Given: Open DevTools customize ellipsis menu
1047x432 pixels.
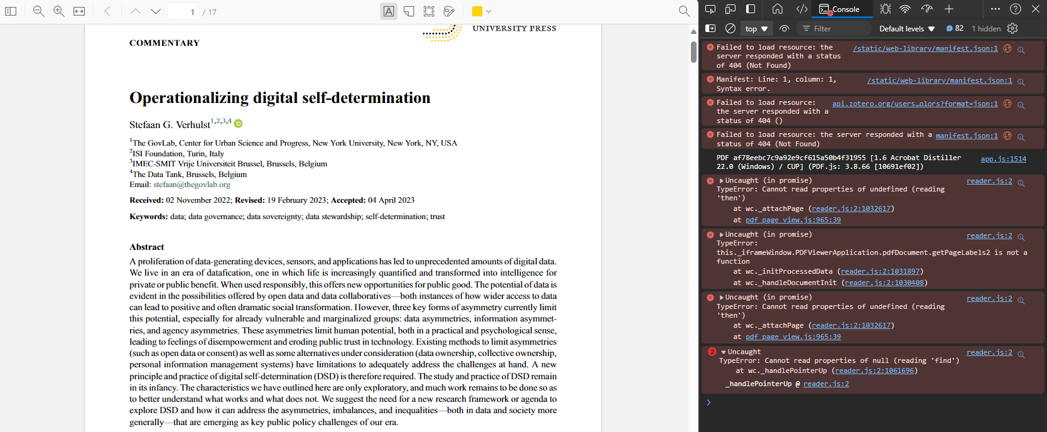Looking at the screenshot, I should click(995, 9).
